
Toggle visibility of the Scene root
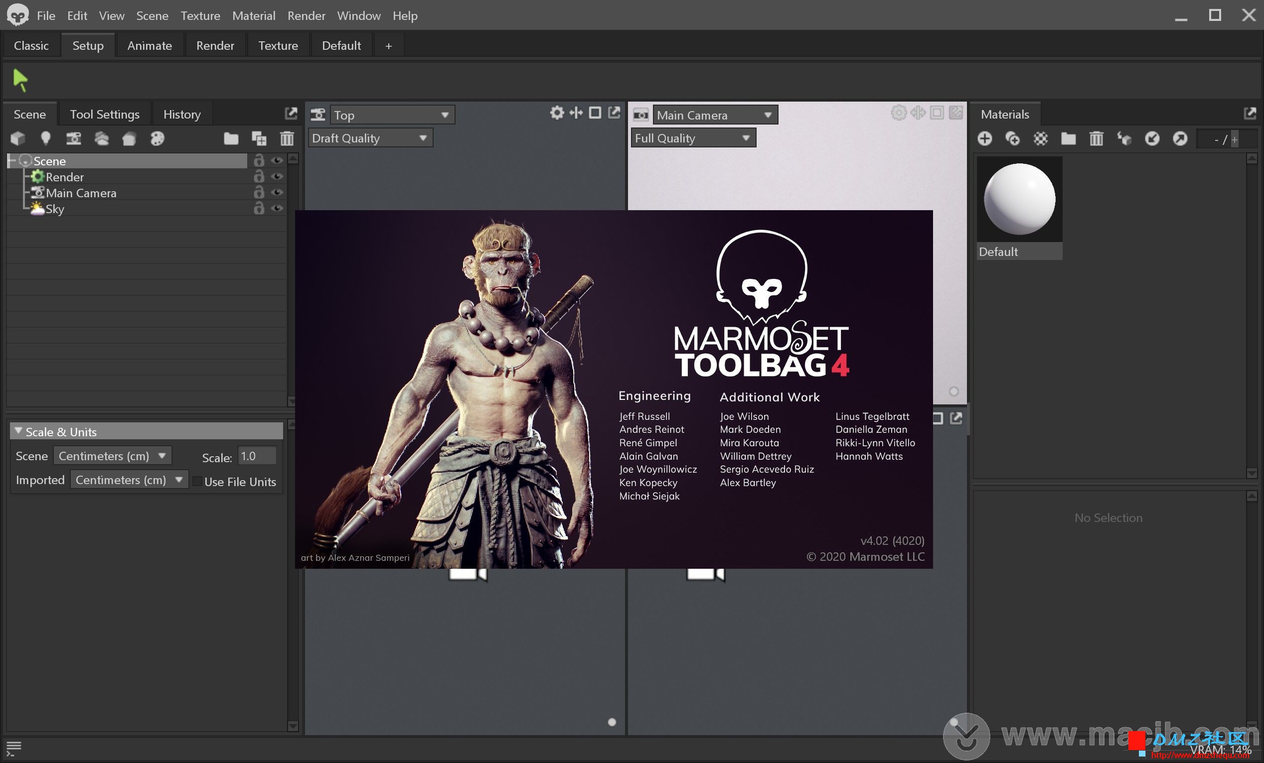(277, 161)
